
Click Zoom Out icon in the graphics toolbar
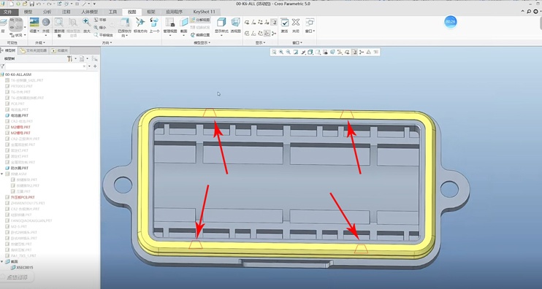point(289,52)
